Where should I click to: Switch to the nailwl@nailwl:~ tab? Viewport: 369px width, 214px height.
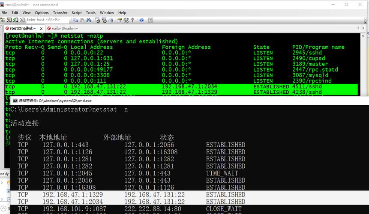(x=63, y=28)
